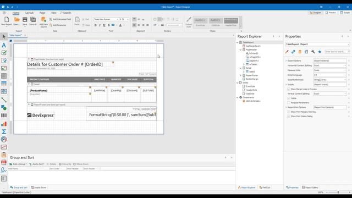Select the Rich Text control in toolbox
Viewport: 352px width, 198px height.
4,61
